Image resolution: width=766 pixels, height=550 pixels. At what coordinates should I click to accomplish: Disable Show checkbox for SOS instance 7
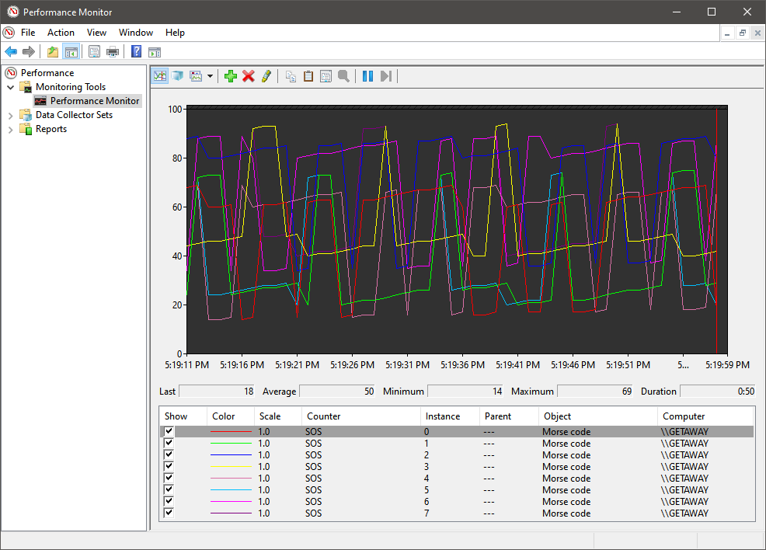(169, 513)
